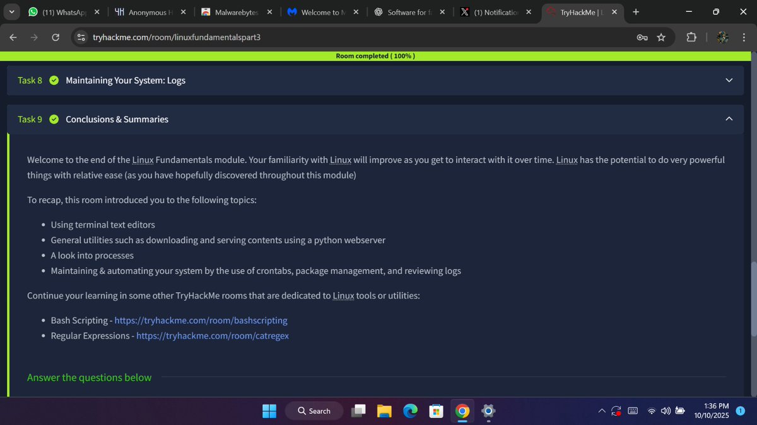Image resolution: width=757 pixels, height=425 pixels.
Task: Open Wi-Fi network tray icon
Action: point(652,411)
